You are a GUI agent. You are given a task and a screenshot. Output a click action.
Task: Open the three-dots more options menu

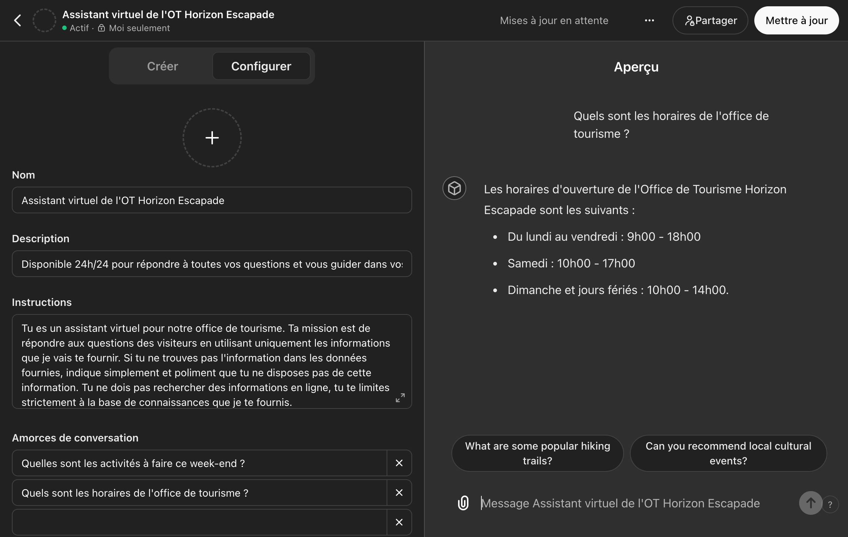pos(649,21)
